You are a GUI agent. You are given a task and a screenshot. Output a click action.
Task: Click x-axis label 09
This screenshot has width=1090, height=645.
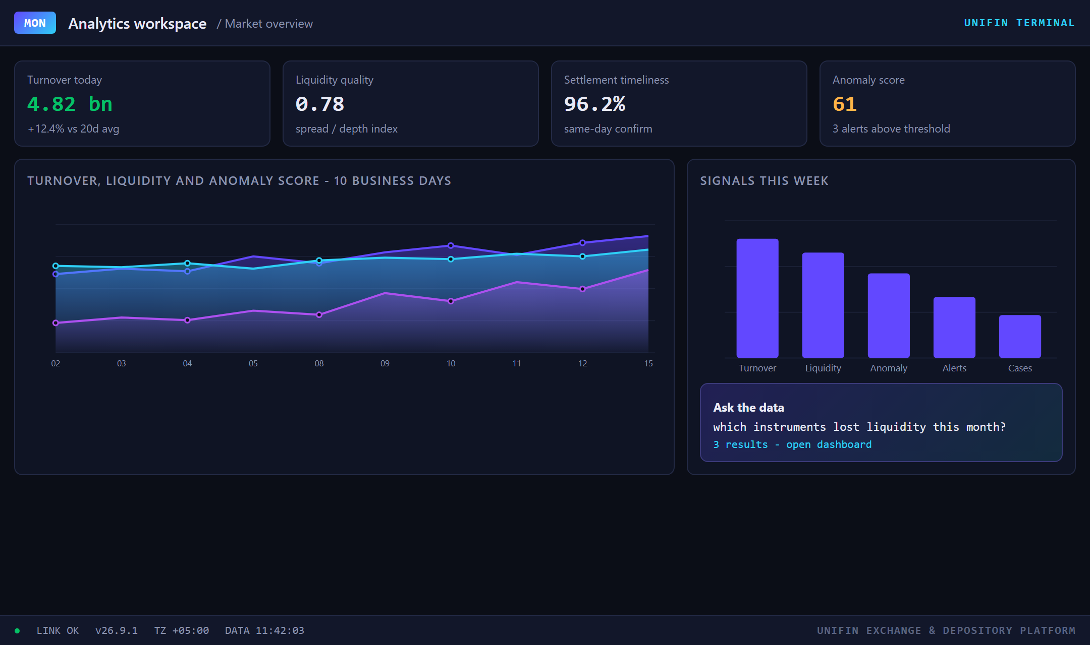pyautogui.click(x=385, y=363)
